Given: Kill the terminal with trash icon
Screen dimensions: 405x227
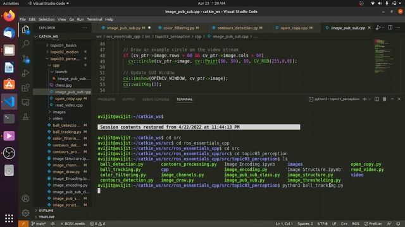Looking at the screenshot, I should tap(384, 99).
